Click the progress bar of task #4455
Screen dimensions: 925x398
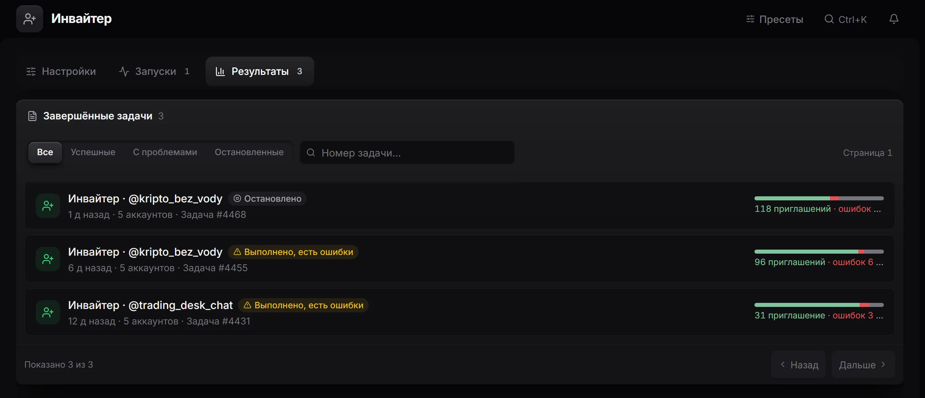click(819, 251)
